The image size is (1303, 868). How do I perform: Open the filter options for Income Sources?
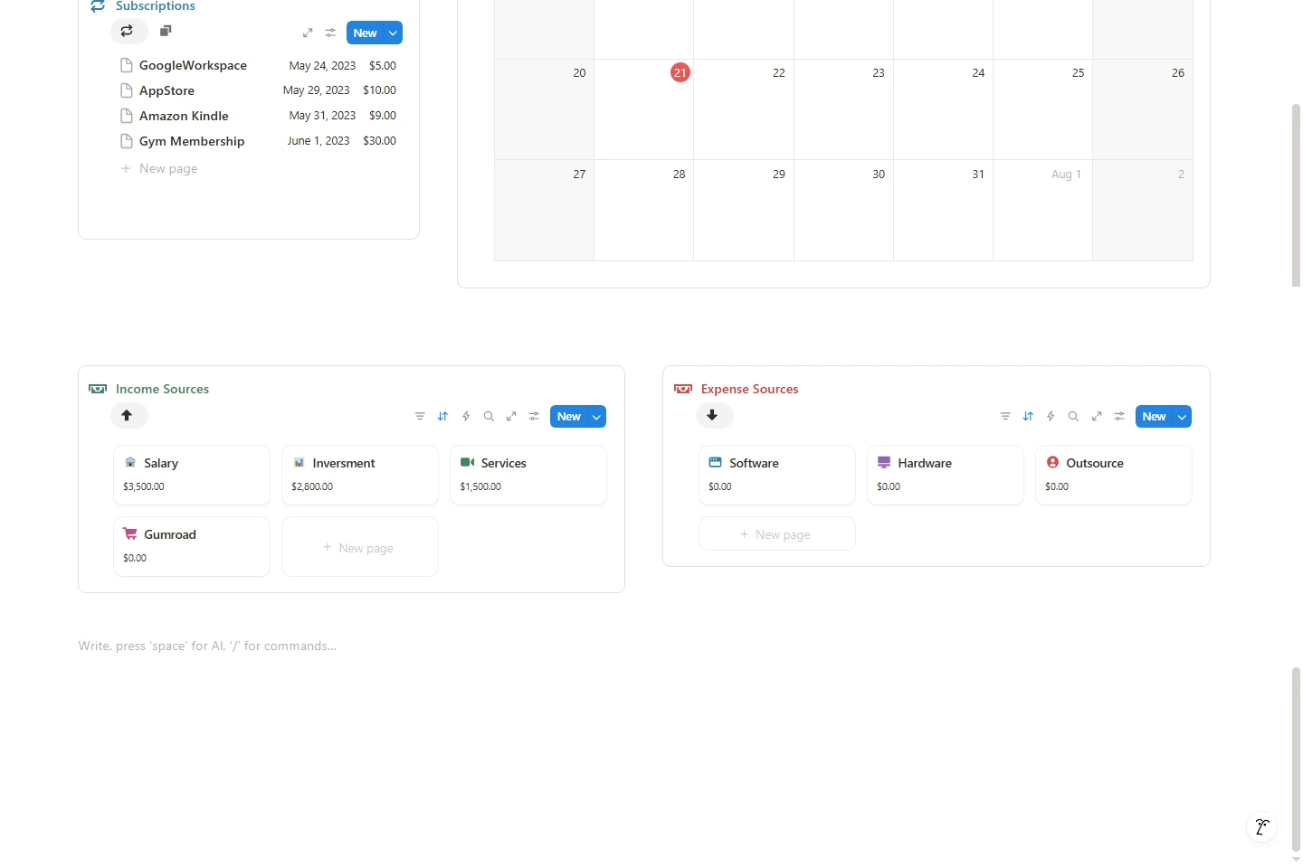pyautogui.click(x=420, y=416)
